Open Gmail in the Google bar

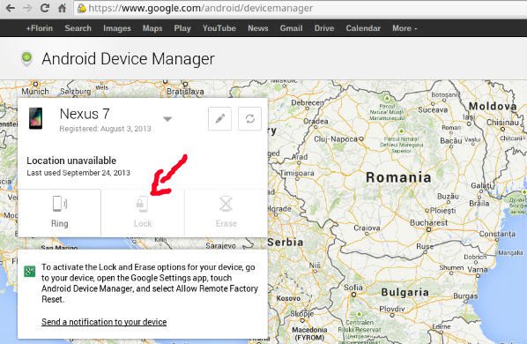point(292,28)
